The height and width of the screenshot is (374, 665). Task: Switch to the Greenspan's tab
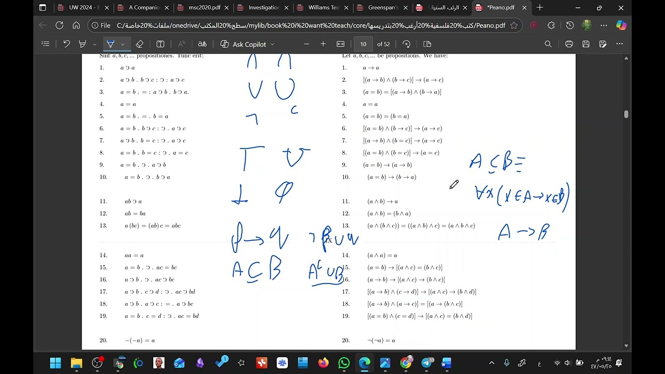click(x=383, y=8)
